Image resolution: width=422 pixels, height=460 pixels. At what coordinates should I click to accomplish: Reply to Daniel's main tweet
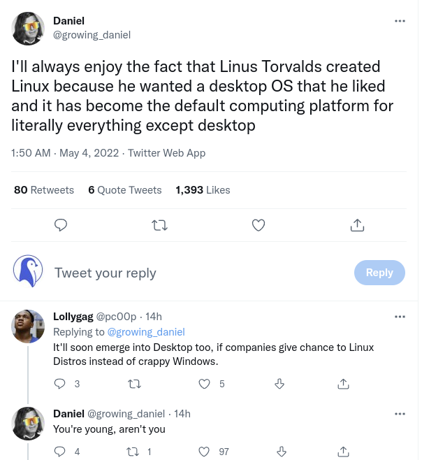[61, 225]
